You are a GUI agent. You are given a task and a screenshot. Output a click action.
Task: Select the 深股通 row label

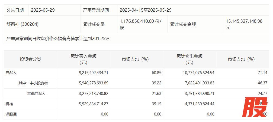[x=11, y=114]
